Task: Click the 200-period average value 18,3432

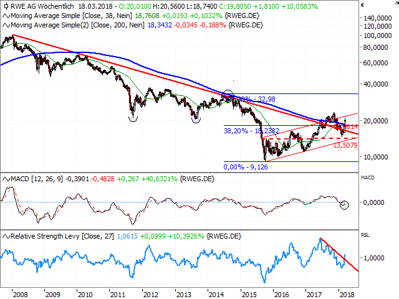Action: 160,25
